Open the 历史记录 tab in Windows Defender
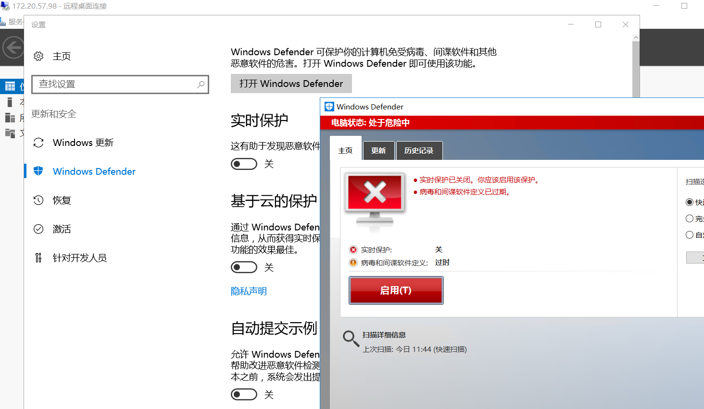The height and width of the screenshot is (409, 704). 419,150
